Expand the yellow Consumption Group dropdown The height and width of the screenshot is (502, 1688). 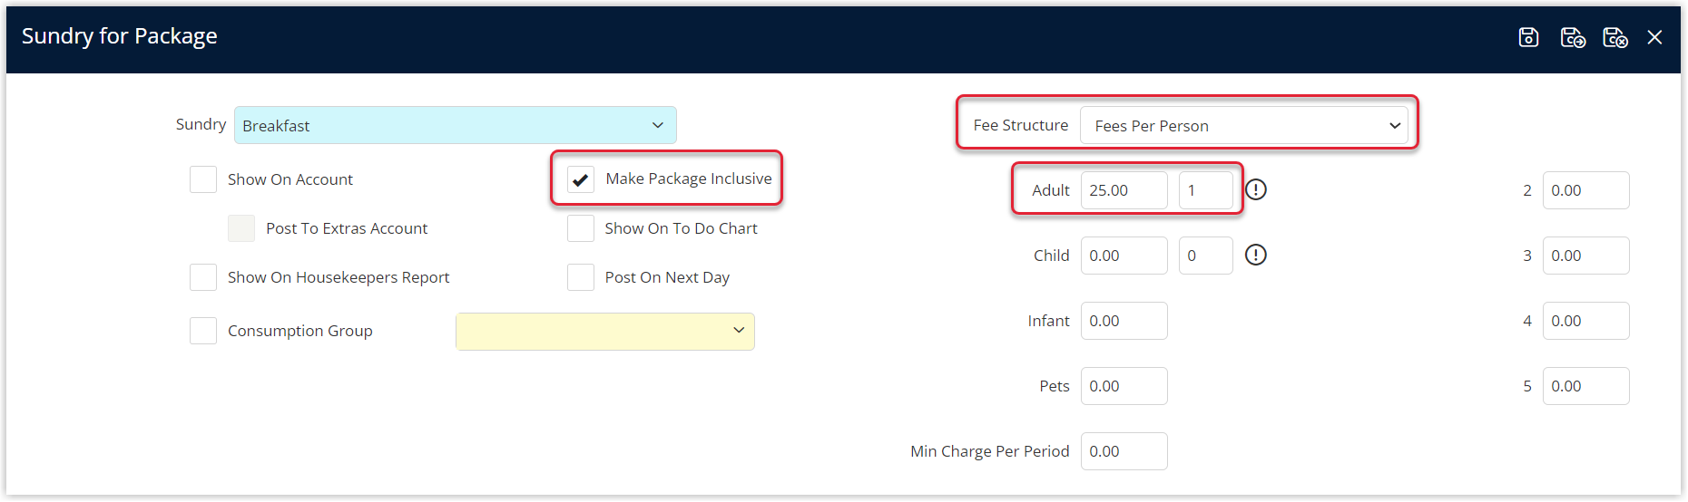click(x=605, y=331)
